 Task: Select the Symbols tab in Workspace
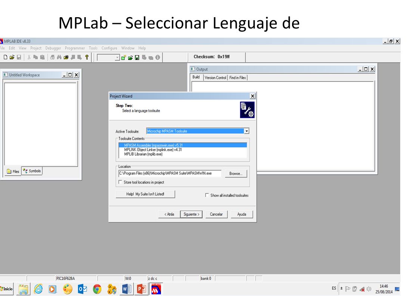pyautogui.click(x=32, y=171)
